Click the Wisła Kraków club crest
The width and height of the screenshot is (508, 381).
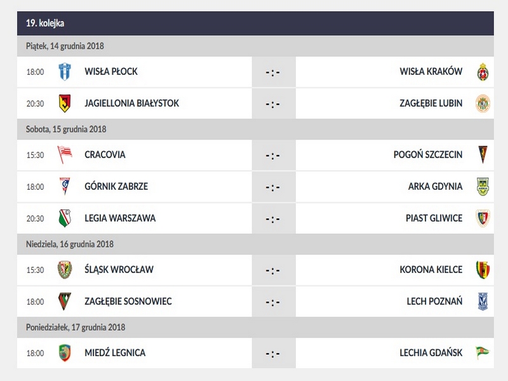[x=483, y=72]
